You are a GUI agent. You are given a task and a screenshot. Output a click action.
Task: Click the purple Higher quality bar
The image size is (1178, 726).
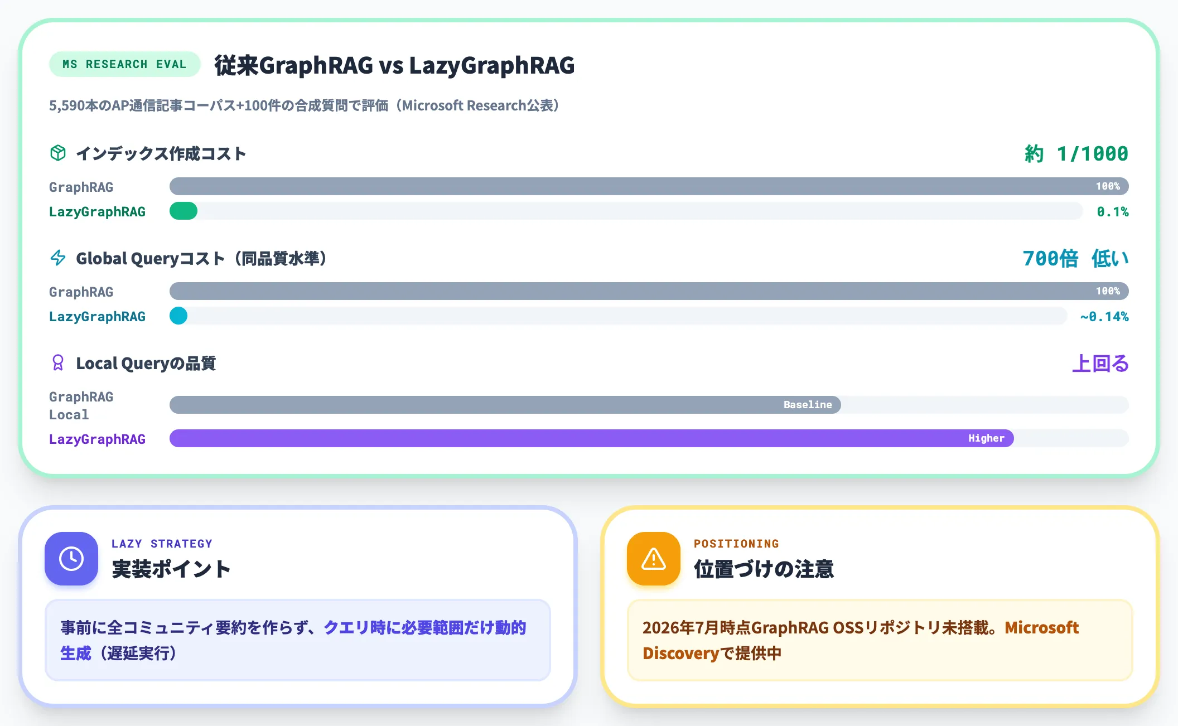[592, 438]
